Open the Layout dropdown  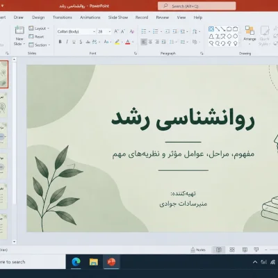(39, 28)
